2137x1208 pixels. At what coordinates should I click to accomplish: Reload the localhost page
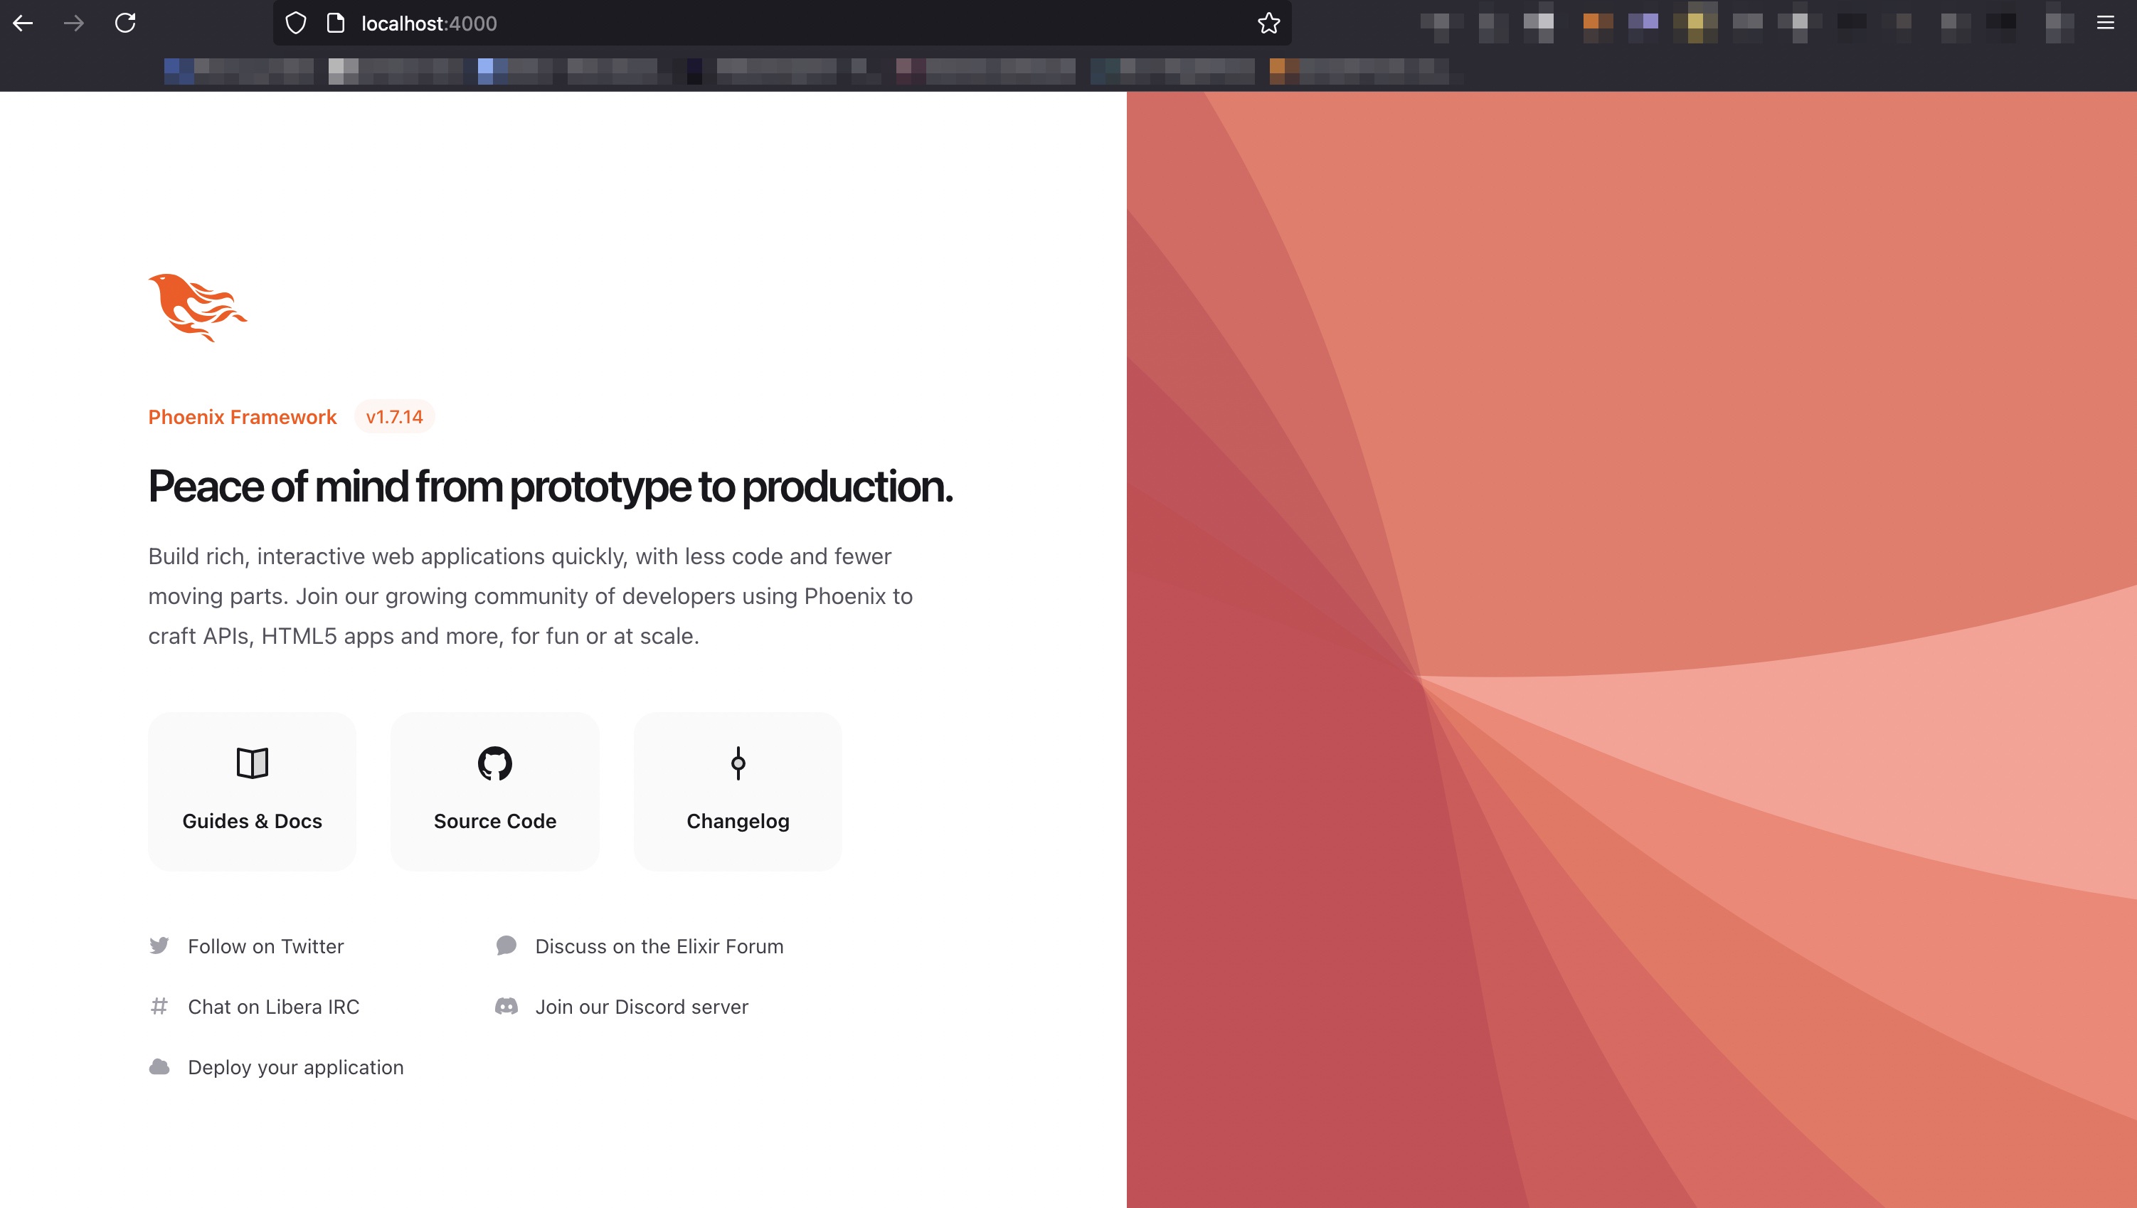[125, 23]
